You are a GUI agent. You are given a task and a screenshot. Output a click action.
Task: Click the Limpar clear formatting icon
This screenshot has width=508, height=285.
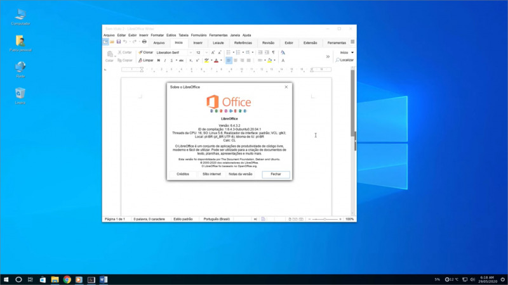pos(140,60)
